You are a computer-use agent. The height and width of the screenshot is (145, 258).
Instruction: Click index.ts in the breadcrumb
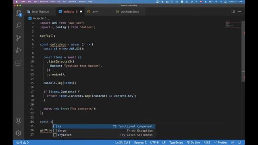tap(38, 19)
